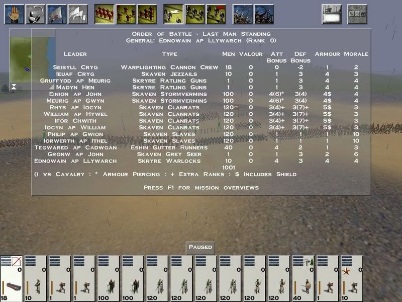402x302 pixels.
Task: Select the cannon unit card showing 18
Action: (12, 279)
